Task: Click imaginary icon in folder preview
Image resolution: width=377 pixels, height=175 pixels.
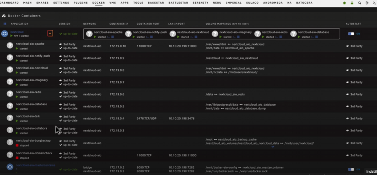Action: 215,34
